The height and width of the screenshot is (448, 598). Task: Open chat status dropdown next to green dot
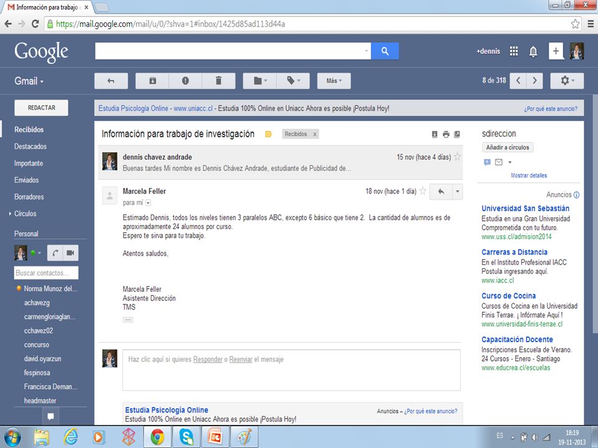39,253
